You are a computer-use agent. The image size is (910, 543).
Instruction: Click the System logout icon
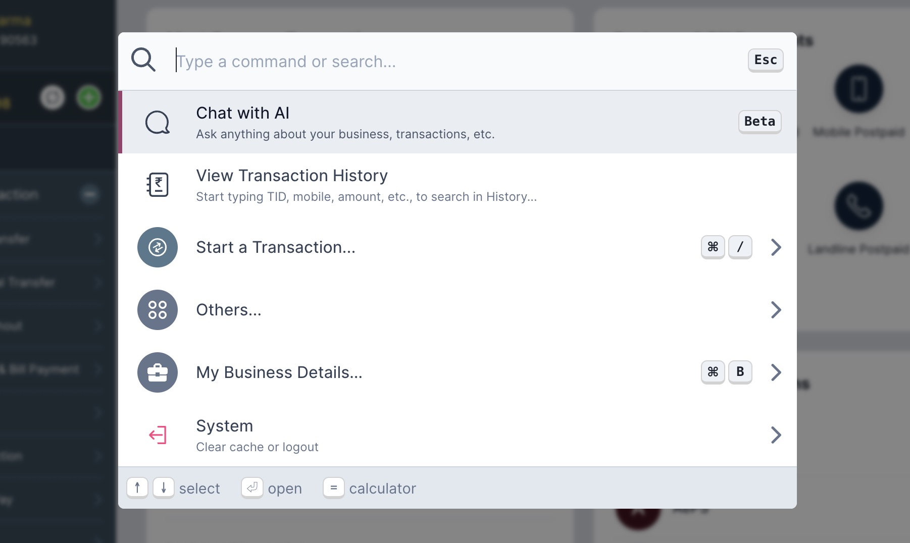pos(158,435)
